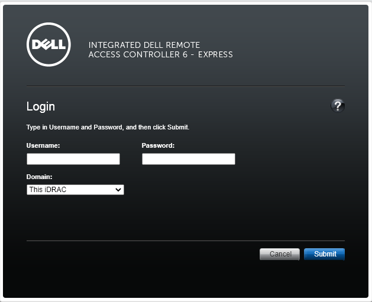This screenshot has height=302, width=372.
Task: Click the Login heading text
Action: point(41,106)
